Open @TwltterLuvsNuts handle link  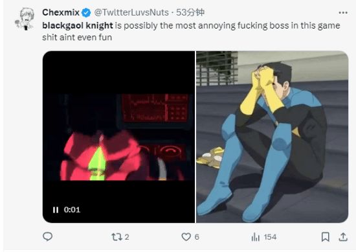(x=131, y=12)
